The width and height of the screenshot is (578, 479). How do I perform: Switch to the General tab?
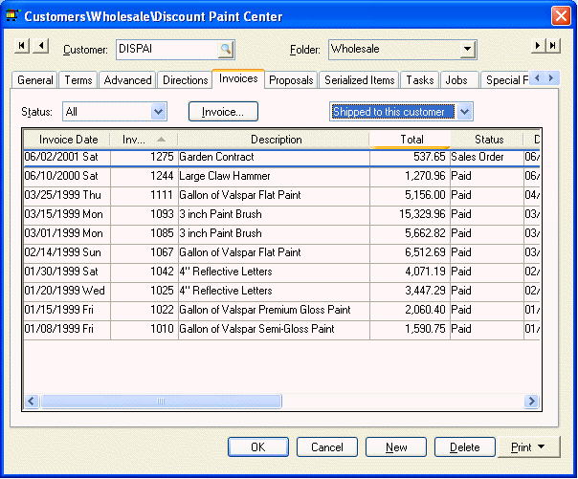(35, 80)
